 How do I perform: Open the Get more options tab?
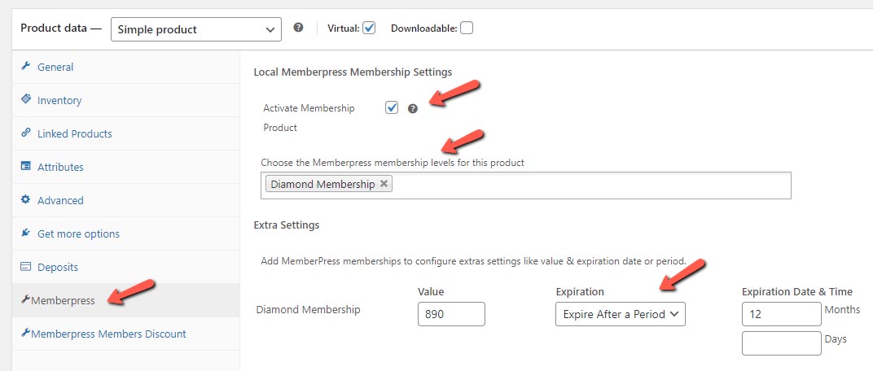126,234
